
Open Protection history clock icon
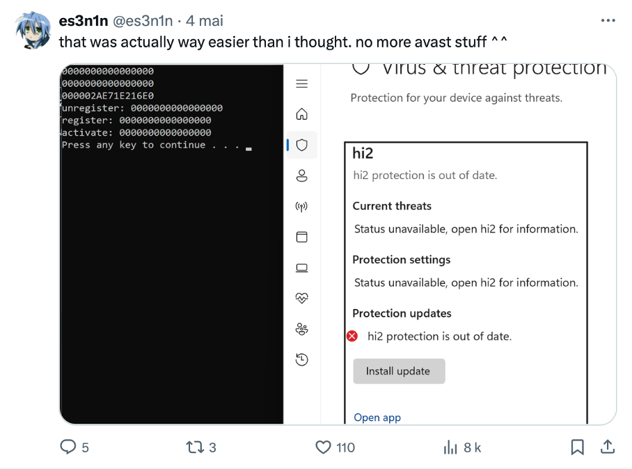click(x=301, y=360)
